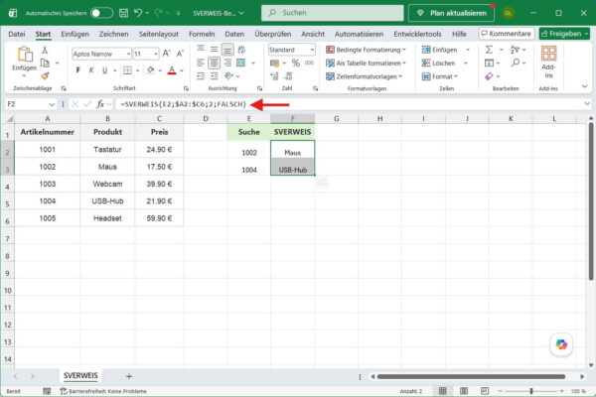Click the clipboard paste icon
Image resolution: width=596 pixels, height=397 pixels.
point(25,54)
